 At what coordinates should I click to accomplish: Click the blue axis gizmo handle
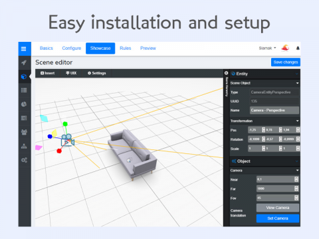(x=50, y=136)
